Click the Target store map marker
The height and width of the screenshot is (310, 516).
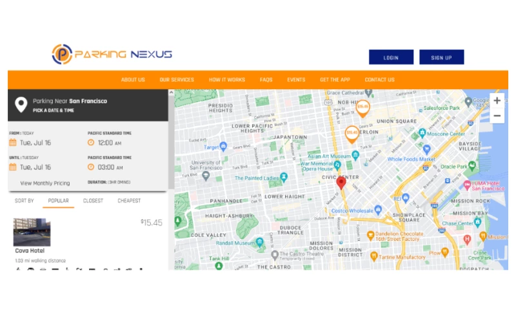tap(223, 146)
